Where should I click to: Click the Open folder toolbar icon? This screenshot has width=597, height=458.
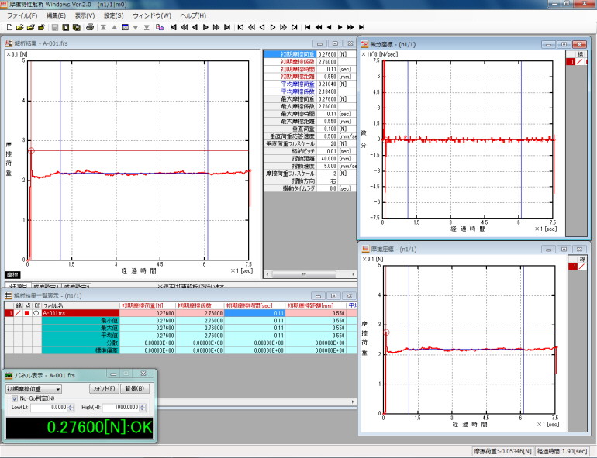[x=19, y=27]
